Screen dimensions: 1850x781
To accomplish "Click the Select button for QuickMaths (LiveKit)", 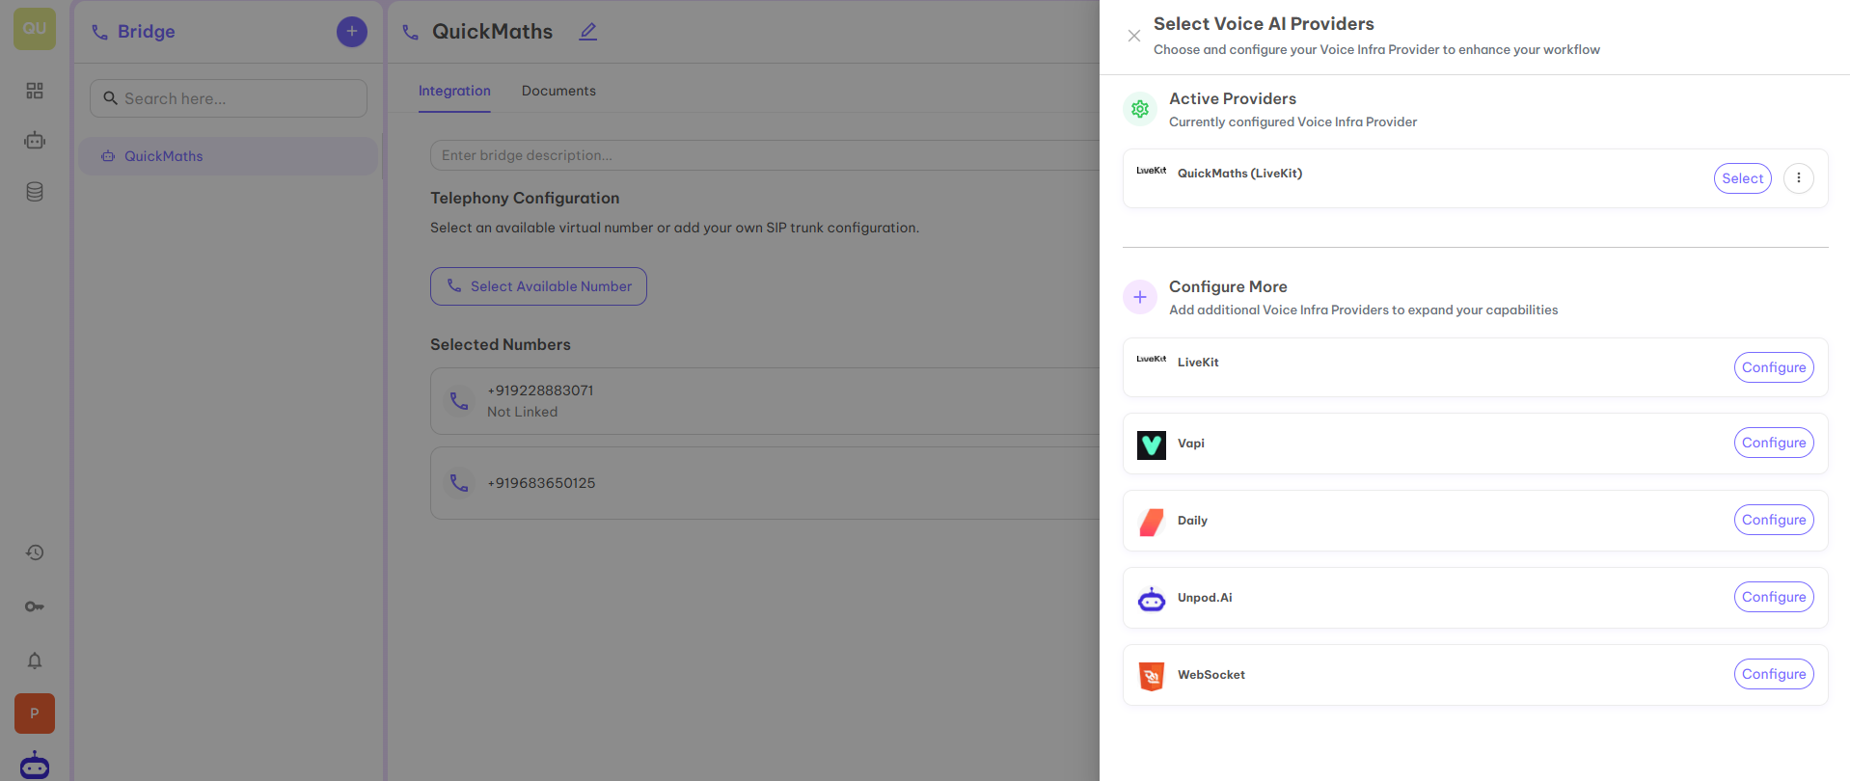I will [x=1742, y=178].
